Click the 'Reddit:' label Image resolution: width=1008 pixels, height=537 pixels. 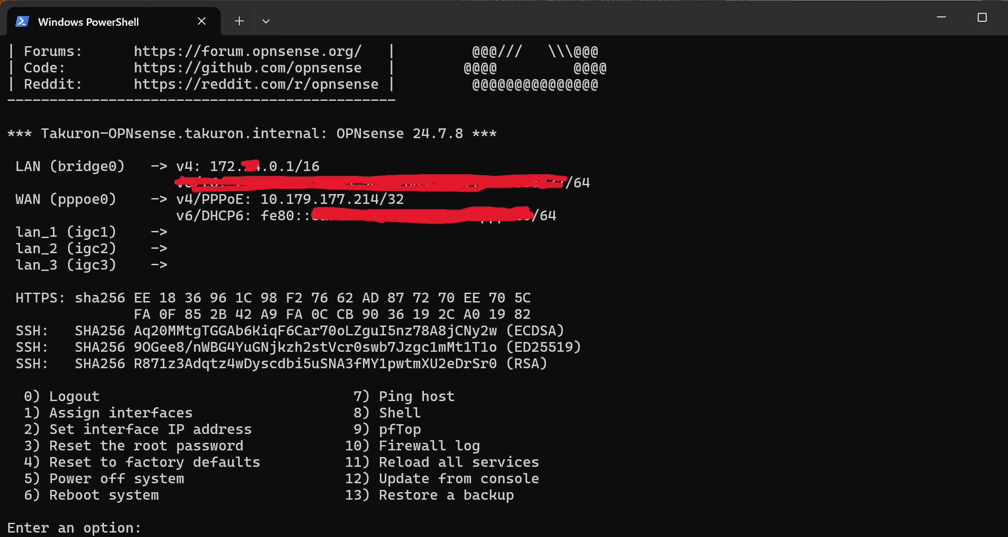point(53,84)
